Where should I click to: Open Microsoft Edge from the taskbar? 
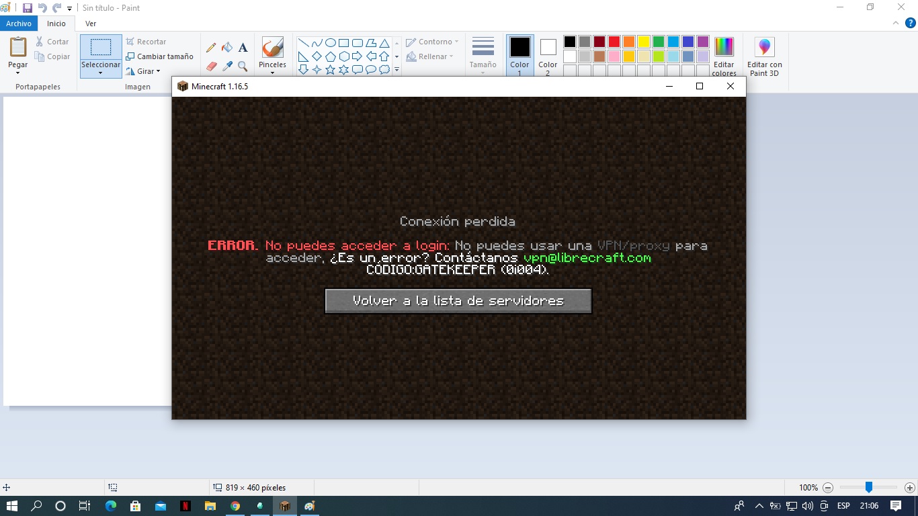point(110,506)
